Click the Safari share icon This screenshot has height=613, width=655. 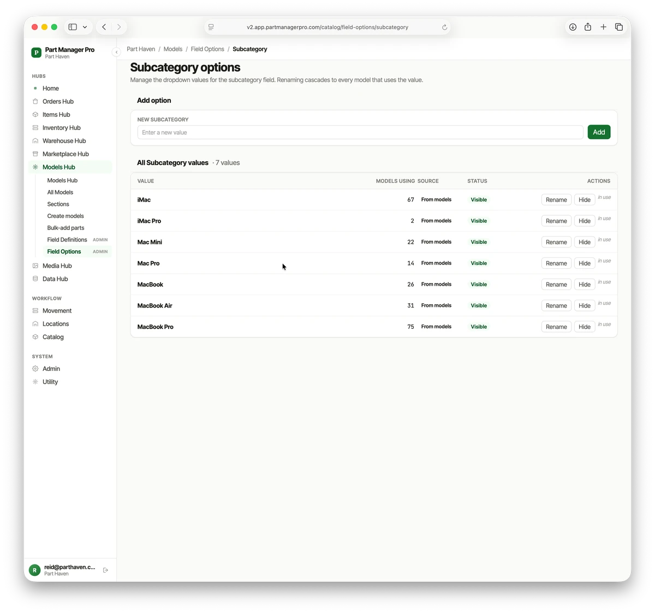tap(588, 27)
